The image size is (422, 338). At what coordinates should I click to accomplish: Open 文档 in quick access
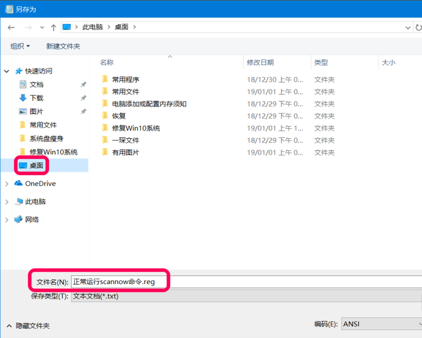pos(36,84)
